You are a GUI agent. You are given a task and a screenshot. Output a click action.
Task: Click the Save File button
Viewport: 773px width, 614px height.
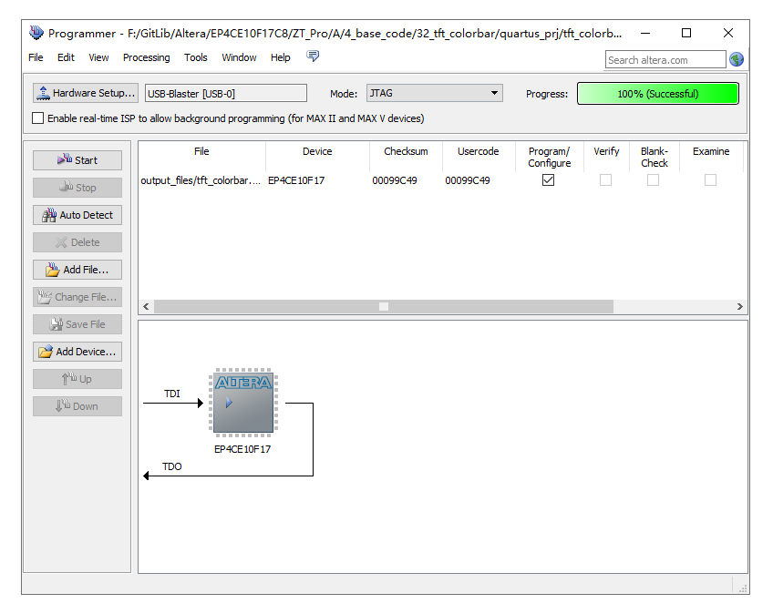click(77, 324)
